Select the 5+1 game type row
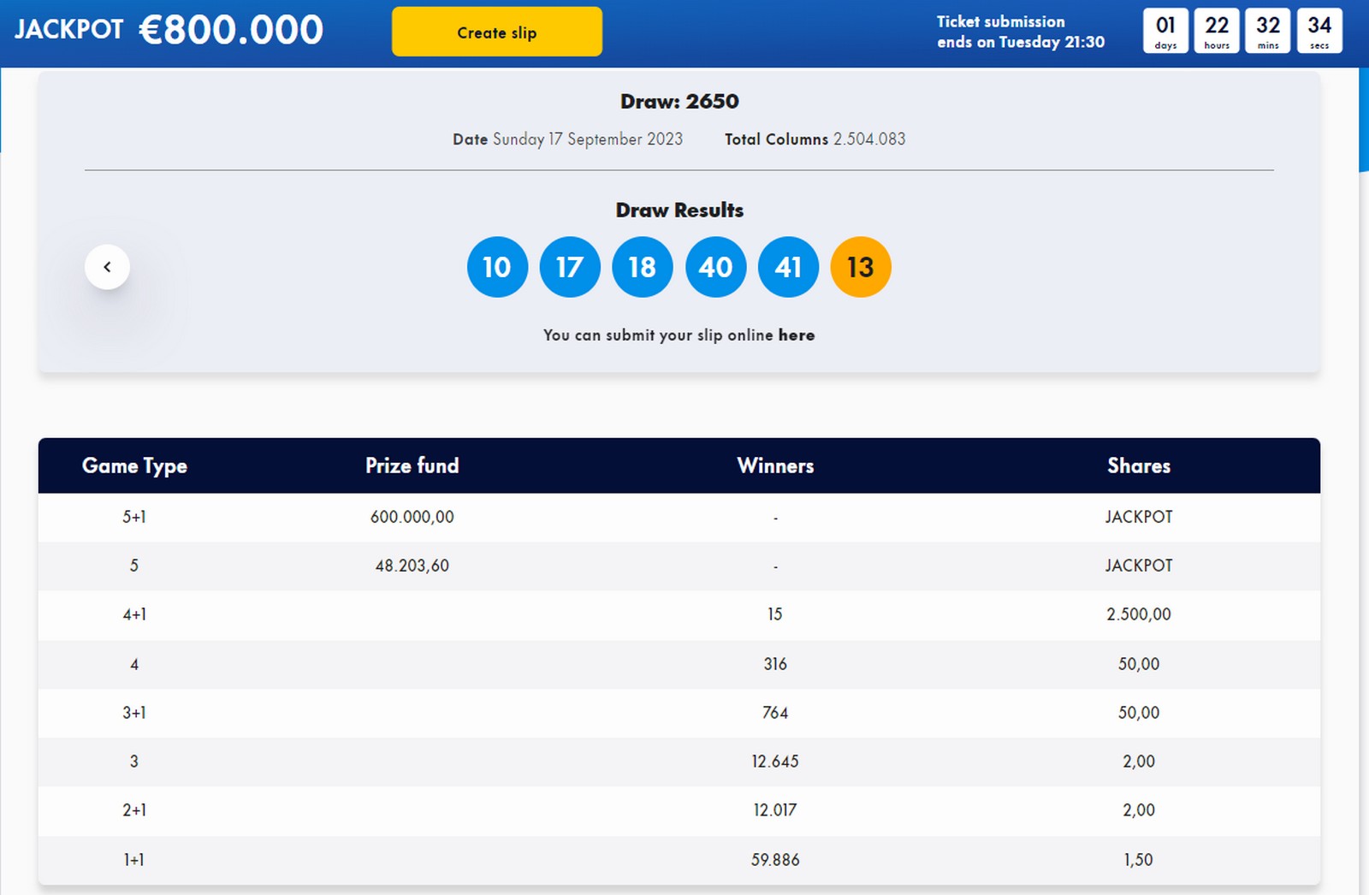The width and height of the screenshot is (1369, 895). coord(134,517)
